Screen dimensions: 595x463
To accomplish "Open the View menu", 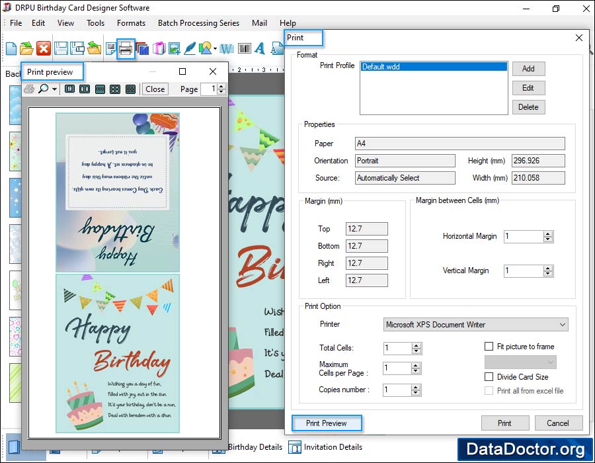I will point(65,23).
